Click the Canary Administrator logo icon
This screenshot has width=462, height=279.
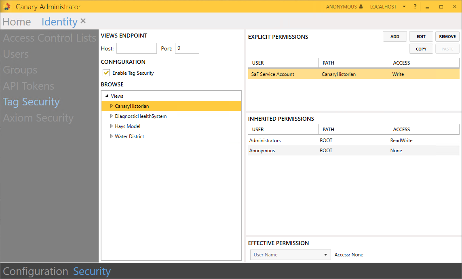pos(7,6)
